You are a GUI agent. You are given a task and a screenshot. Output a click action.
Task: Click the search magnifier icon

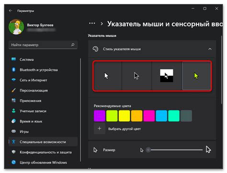pyautogui.click(x=73, y=45)
